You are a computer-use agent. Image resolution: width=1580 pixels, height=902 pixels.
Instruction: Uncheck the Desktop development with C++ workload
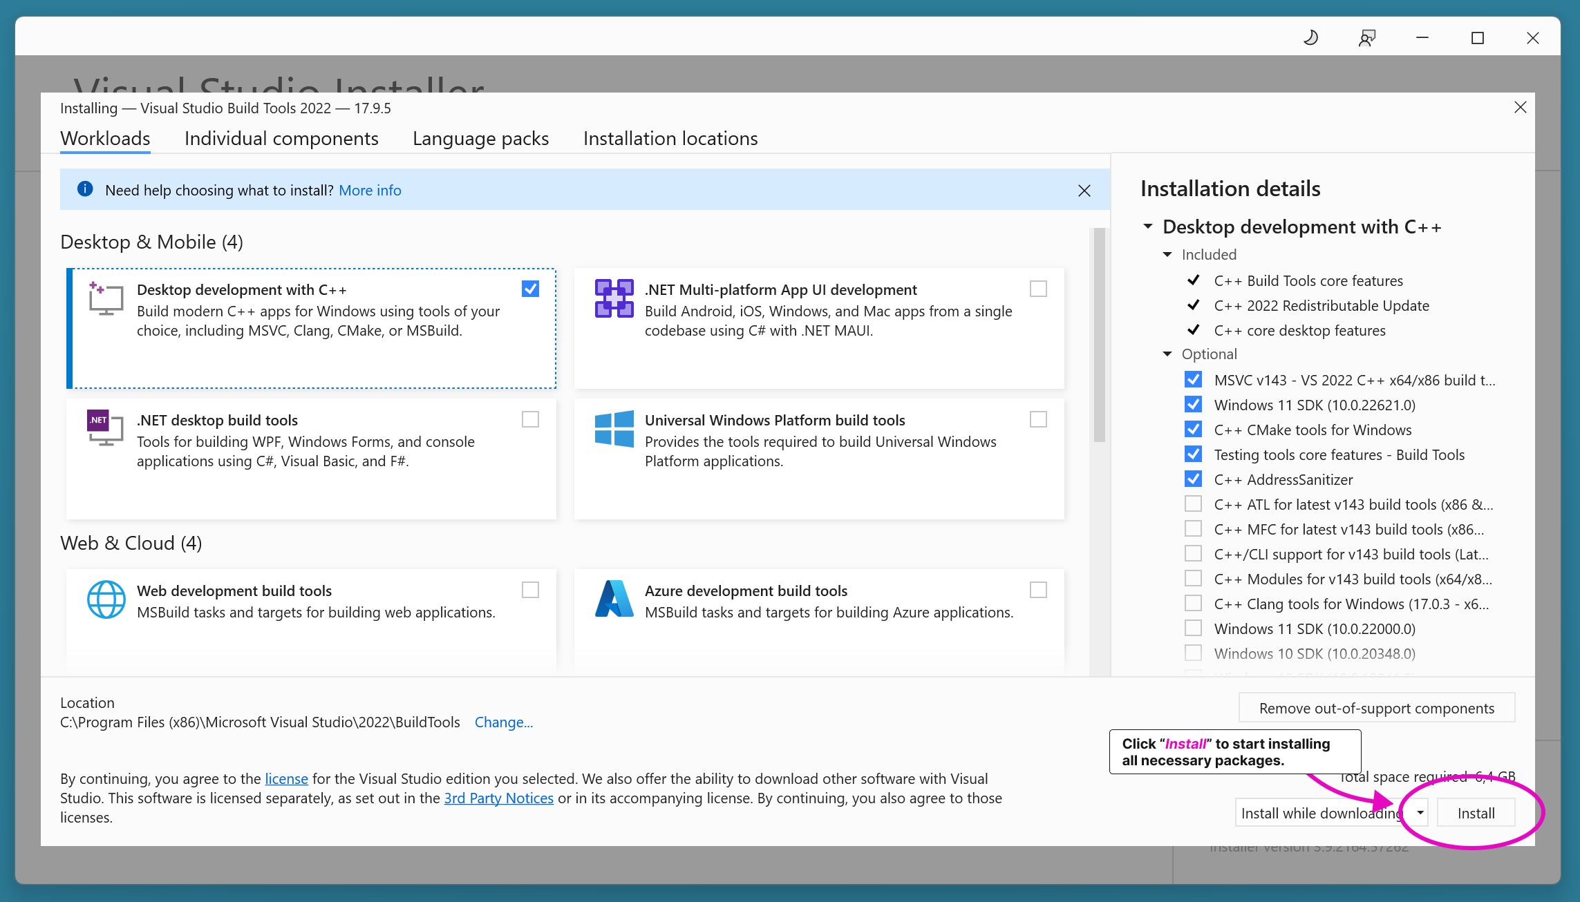[x=530, y=289]
